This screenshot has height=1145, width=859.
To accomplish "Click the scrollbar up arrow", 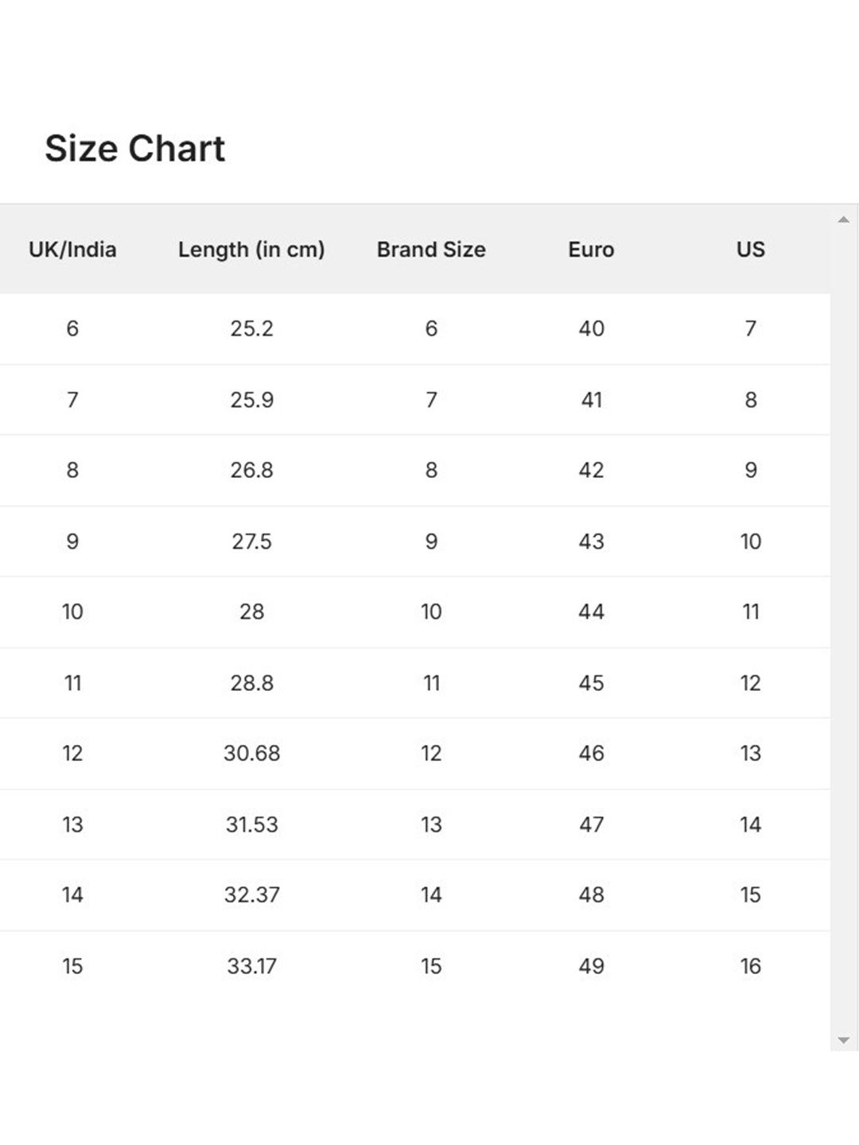I will pyautogui.click(x=844, y=219).
